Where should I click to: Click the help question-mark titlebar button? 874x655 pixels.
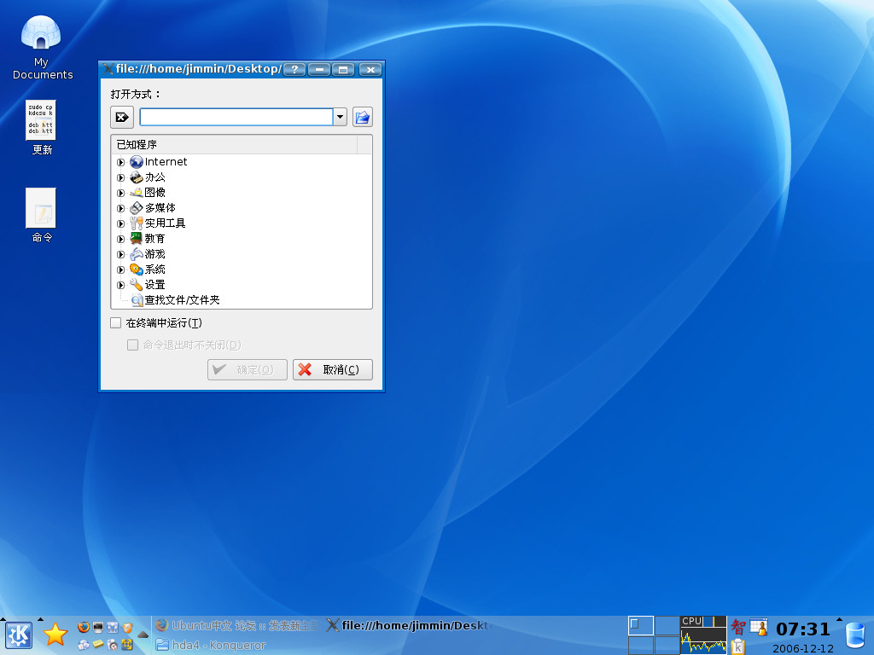[294, 70]
